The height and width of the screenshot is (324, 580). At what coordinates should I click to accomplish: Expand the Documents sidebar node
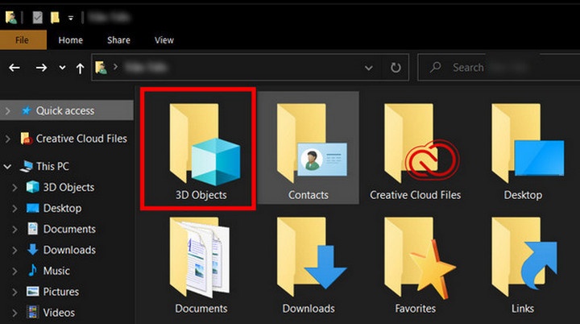[14, 230]
